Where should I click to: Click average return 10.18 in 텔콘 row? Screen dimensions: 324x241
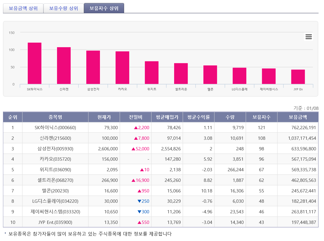[207, 191]
